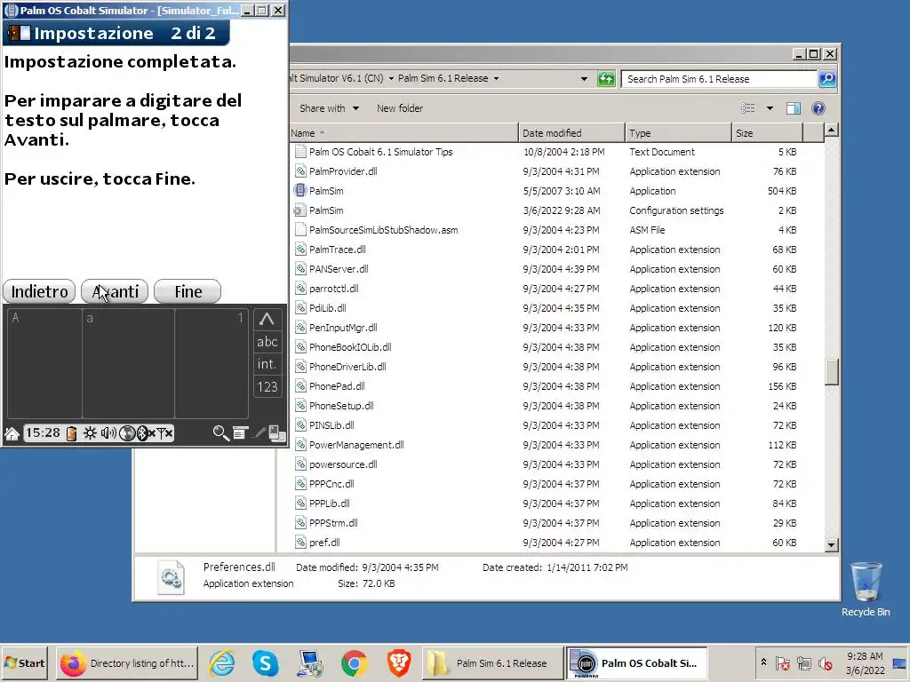This screenshot has height=682, width=910.
Task: Tap the shift caret key in the Graffiti area
Action: coord(267,319)
